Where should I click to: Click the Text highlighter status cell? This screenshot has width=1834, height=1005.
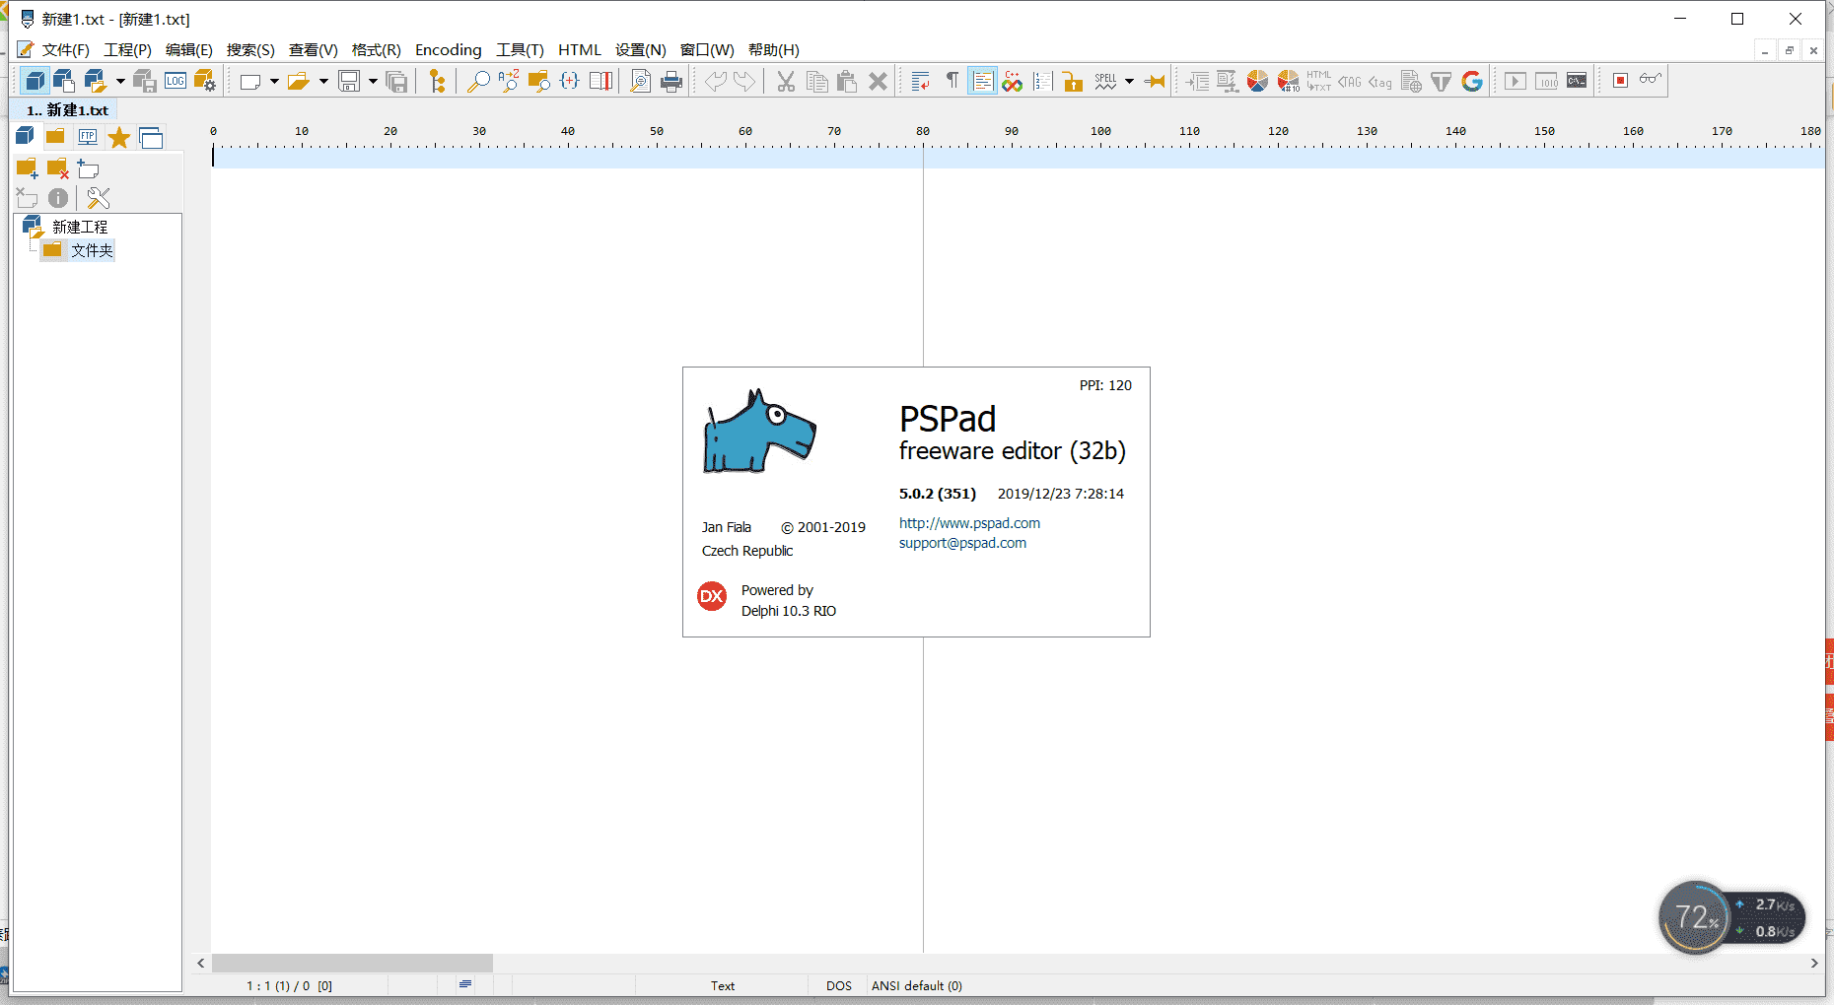723,985
